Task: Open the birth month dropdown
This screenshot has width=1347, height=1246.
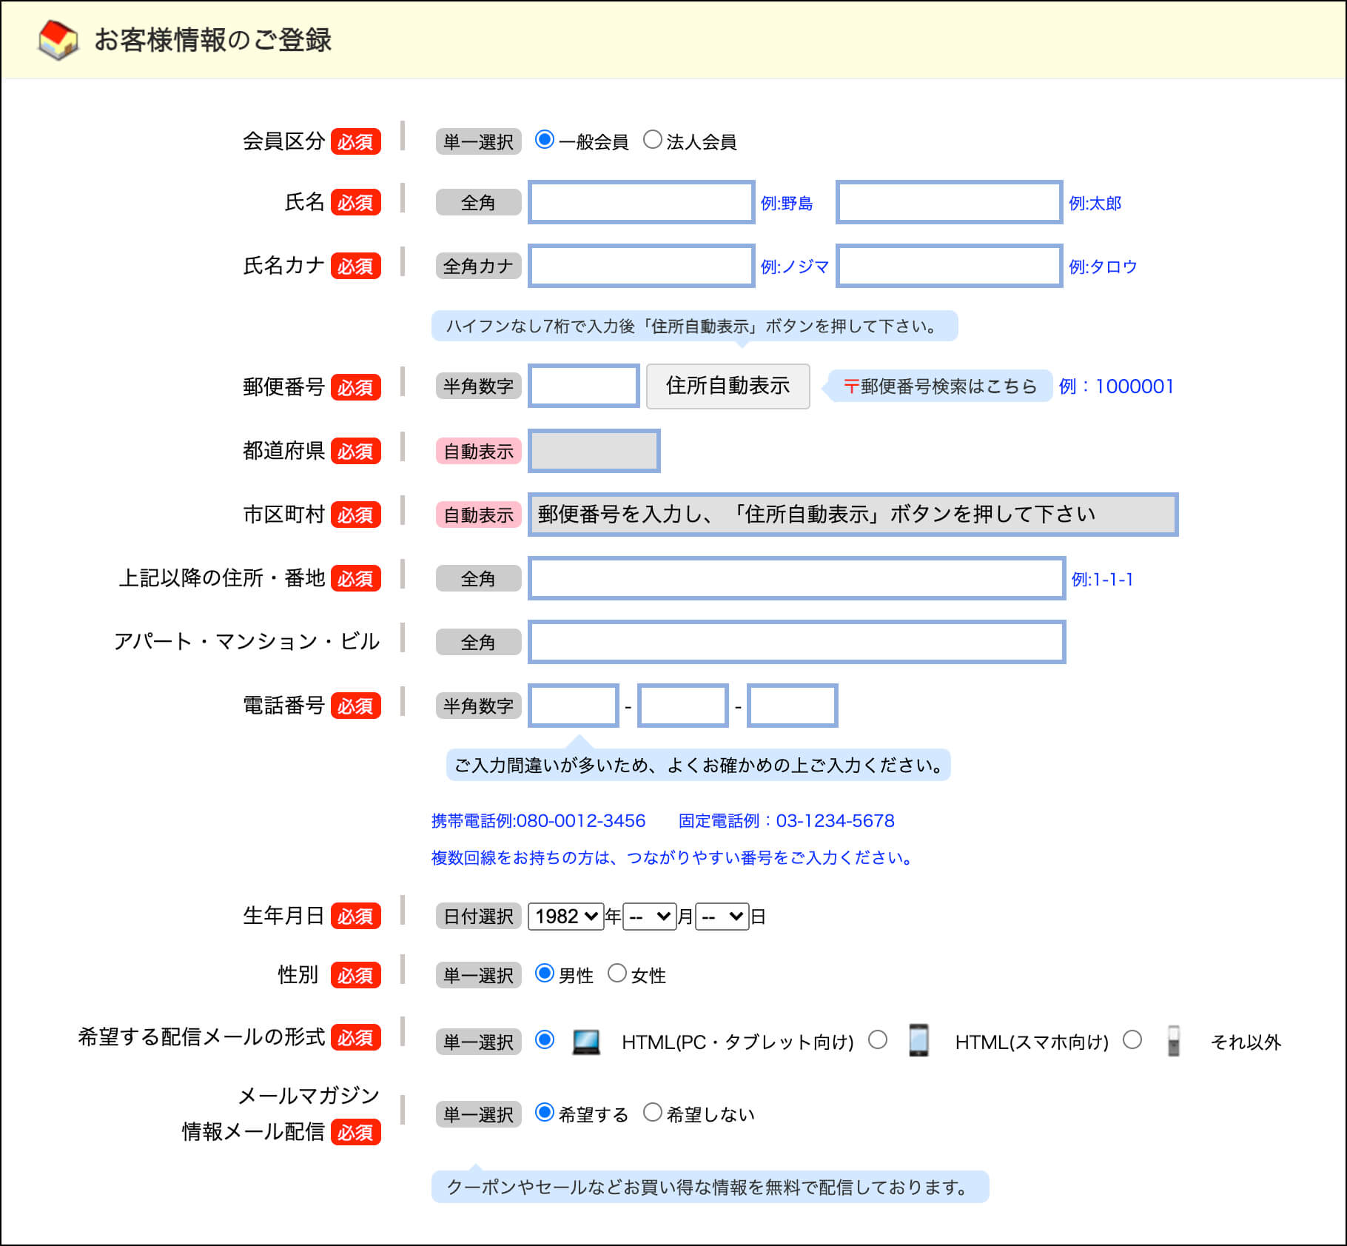Action: [x=650, y=917]
